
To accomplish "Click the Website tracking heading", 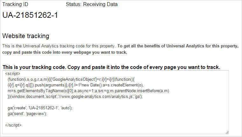I will (x=26, y=36).
